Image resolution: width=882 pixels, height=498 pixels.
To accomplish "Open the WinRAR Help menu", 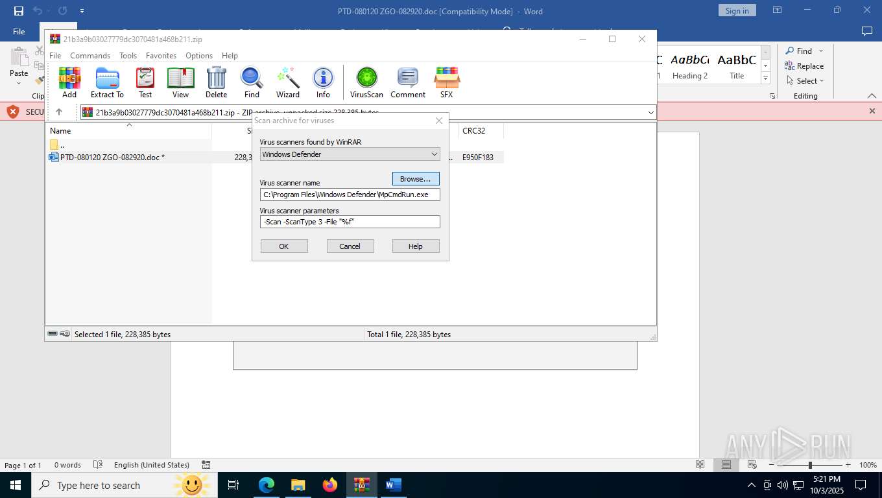I will 230,56.
